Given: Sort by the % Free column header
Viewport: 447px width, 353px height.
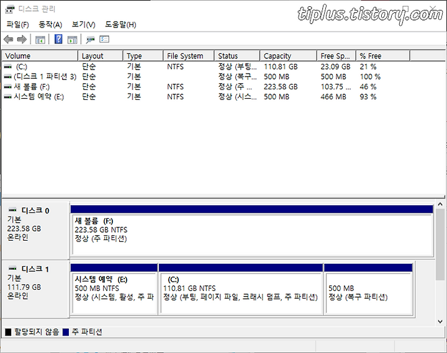Looking at the screenshot, I should (x=383, y=56).
